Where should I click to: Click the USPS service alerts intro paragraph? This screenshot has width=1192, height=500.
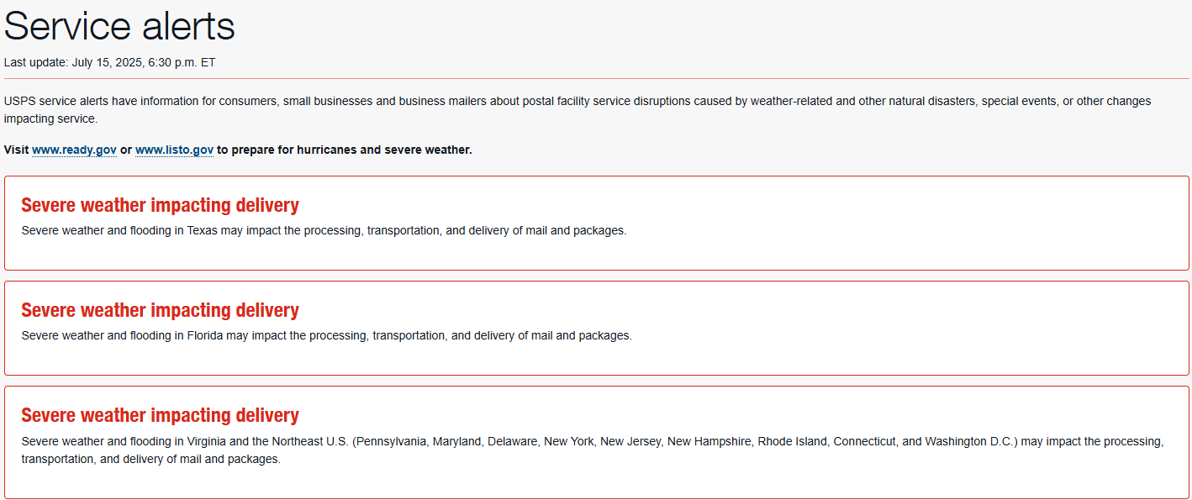(x=578, y=110)
